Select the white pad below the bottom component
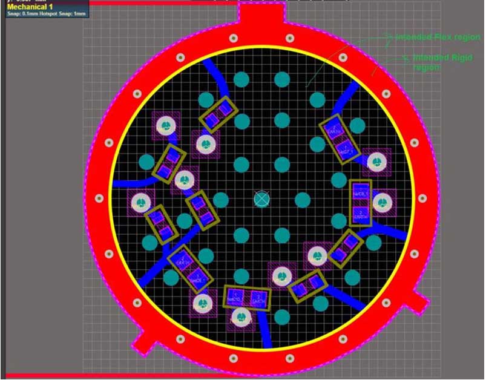The image size is (486, 380). coord(241,318)
